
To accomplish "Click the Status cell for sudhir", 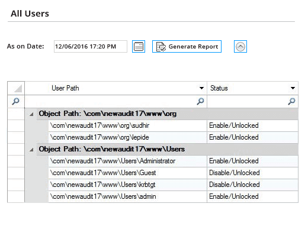I will pos(252,125).
